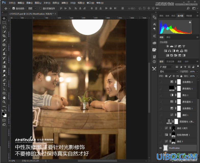Viewport: 200px width, 163px height.
Task: Open the auto-select 图层 dropdown
Action: pos(32,8)
